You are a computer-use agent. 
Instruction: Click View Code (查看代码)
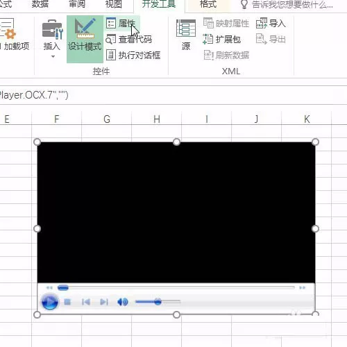pyautogui.click(x=128, y=40)
